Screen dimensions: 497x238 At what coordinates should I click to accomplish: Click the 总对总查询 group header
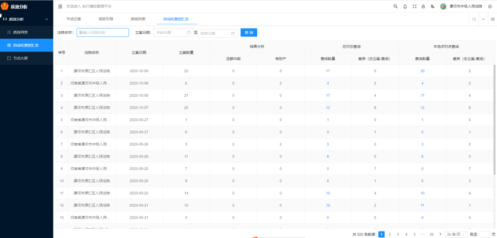click(351, 46)
